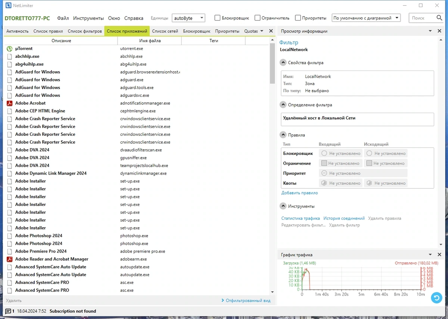Click file icon of Adobe Premiere Pro 2024
Viewport: 448px width, 319px height.
(10, 251)
